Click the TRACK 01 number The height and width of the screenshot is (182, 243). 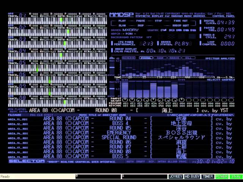[x=22, y=16]
